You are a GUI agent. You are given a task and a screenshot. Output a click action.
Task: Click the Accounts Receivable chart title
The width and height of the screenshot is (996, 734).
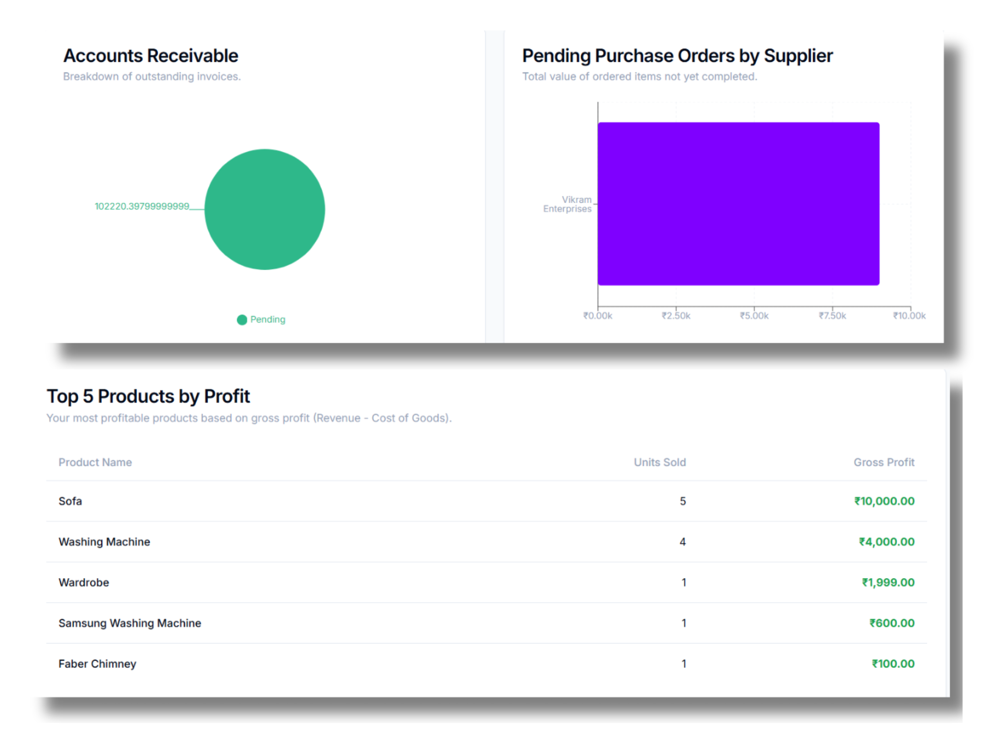pos(150,55)
